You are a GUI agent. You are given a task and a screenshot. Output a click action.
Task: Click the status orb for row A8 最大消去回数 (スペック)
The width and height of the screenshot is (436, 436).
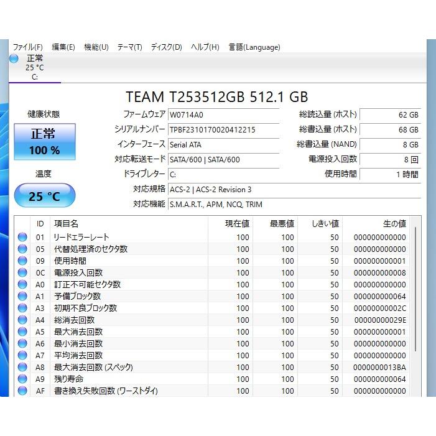[22, 367]
